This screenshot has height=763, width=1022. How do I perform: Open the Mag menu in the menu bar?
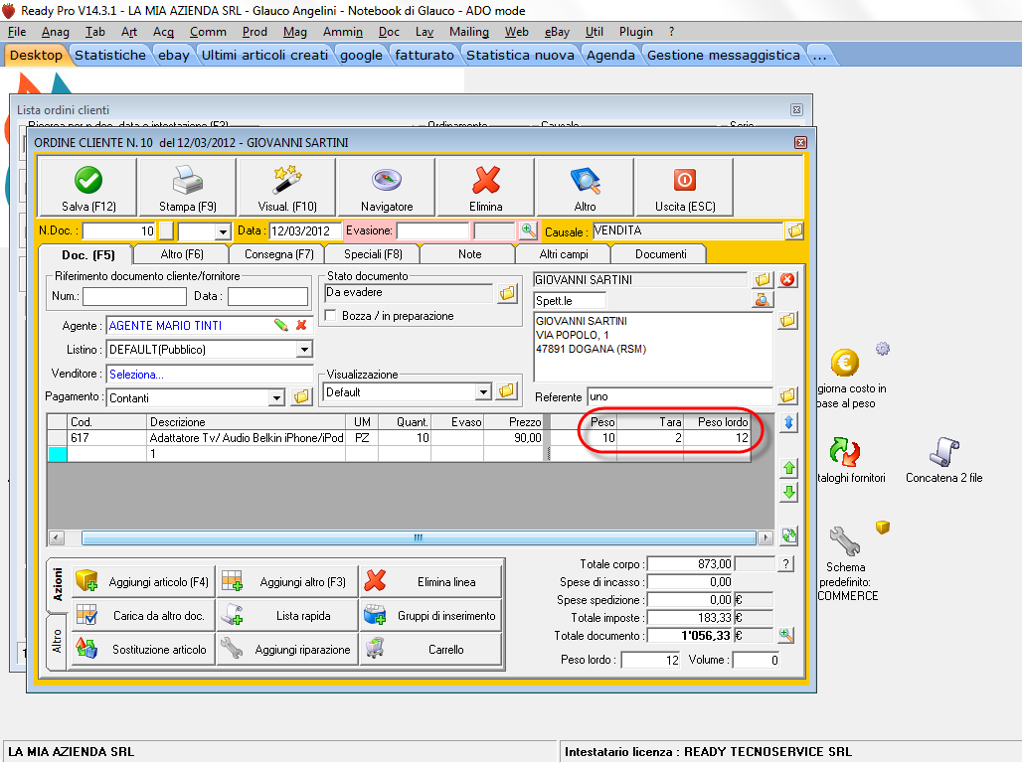tap(295, 32)
